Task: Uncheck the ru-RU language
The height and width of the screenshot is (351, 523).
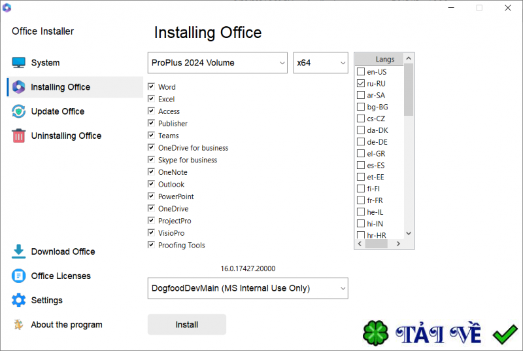Action: tap(361, 83)
